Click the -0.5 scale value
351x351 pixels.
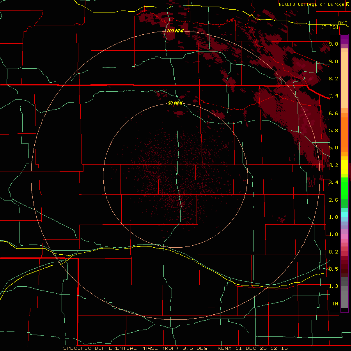pos(332,269)
